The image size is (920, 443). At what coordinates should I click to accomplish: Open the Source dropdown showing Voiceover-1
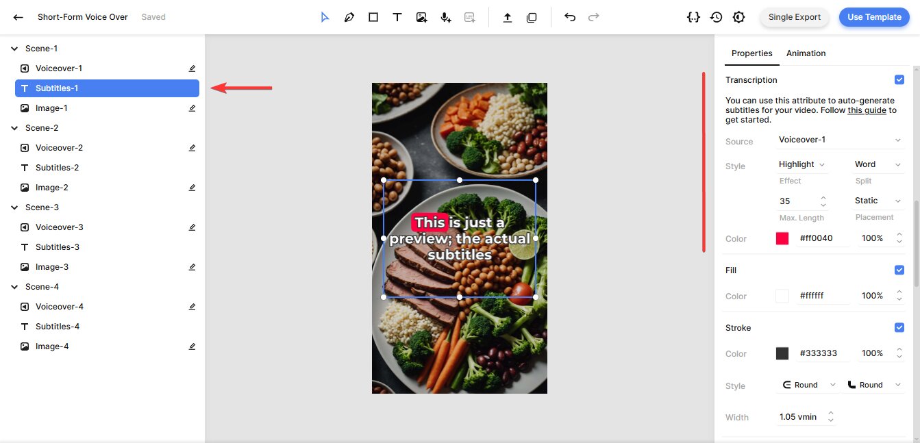coord(840,140)
